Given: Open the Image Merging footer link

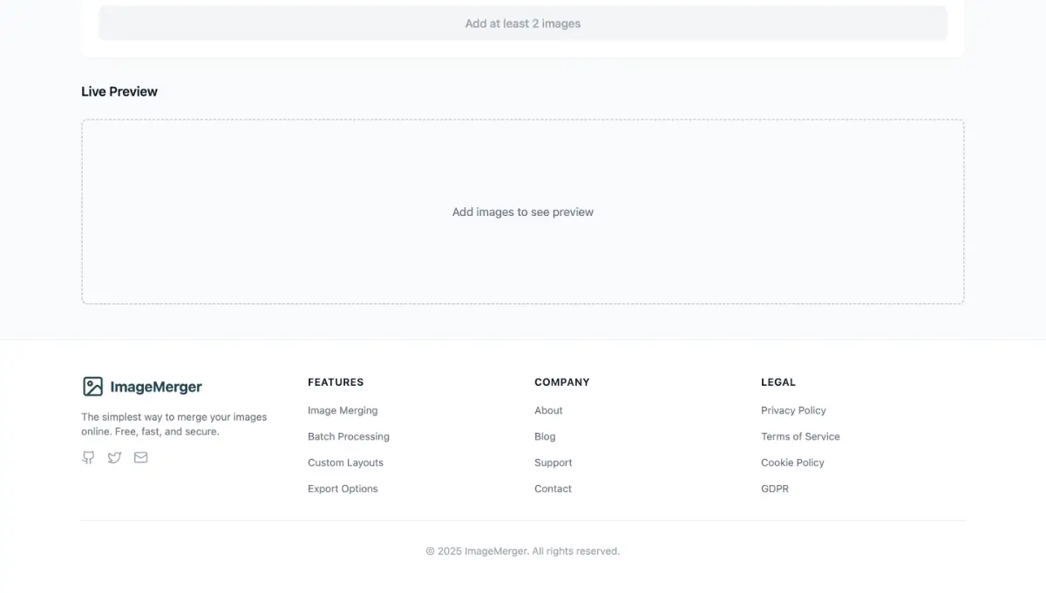Looking at the screenshot, I should pos(343,410).
